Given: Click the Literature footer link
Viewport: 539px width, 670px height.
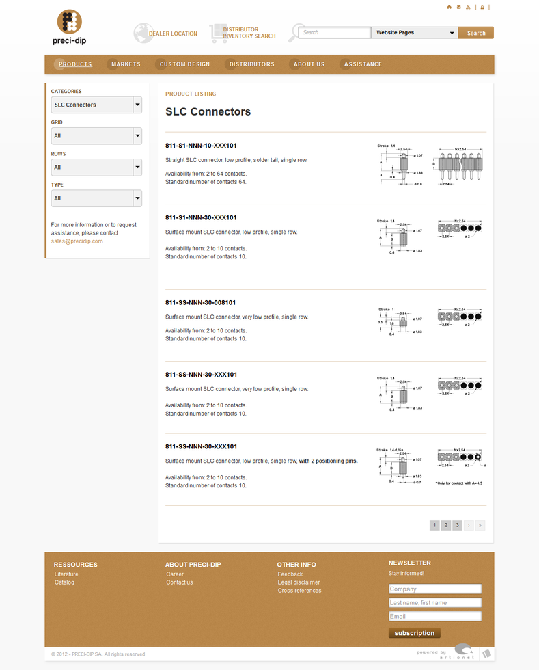Looking at the screenshot, I should [66, 574].
